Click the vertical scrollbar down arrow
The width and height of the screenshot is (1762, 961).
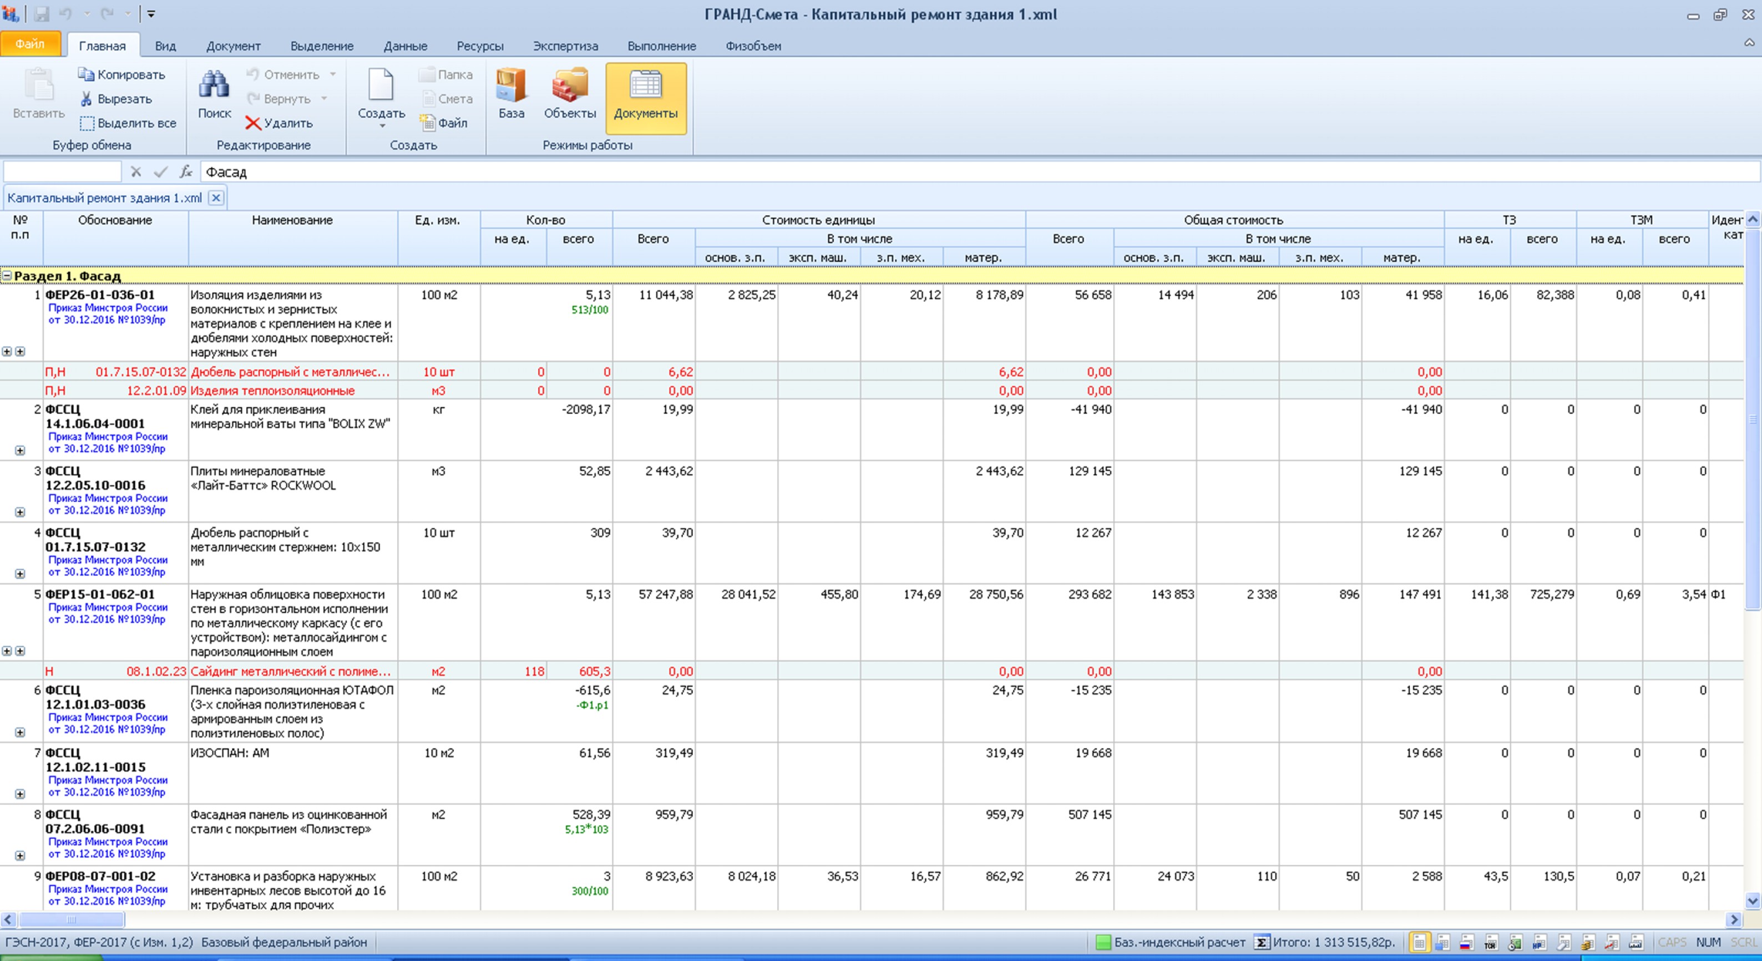pyautogui.click(x=1752, y=901)
